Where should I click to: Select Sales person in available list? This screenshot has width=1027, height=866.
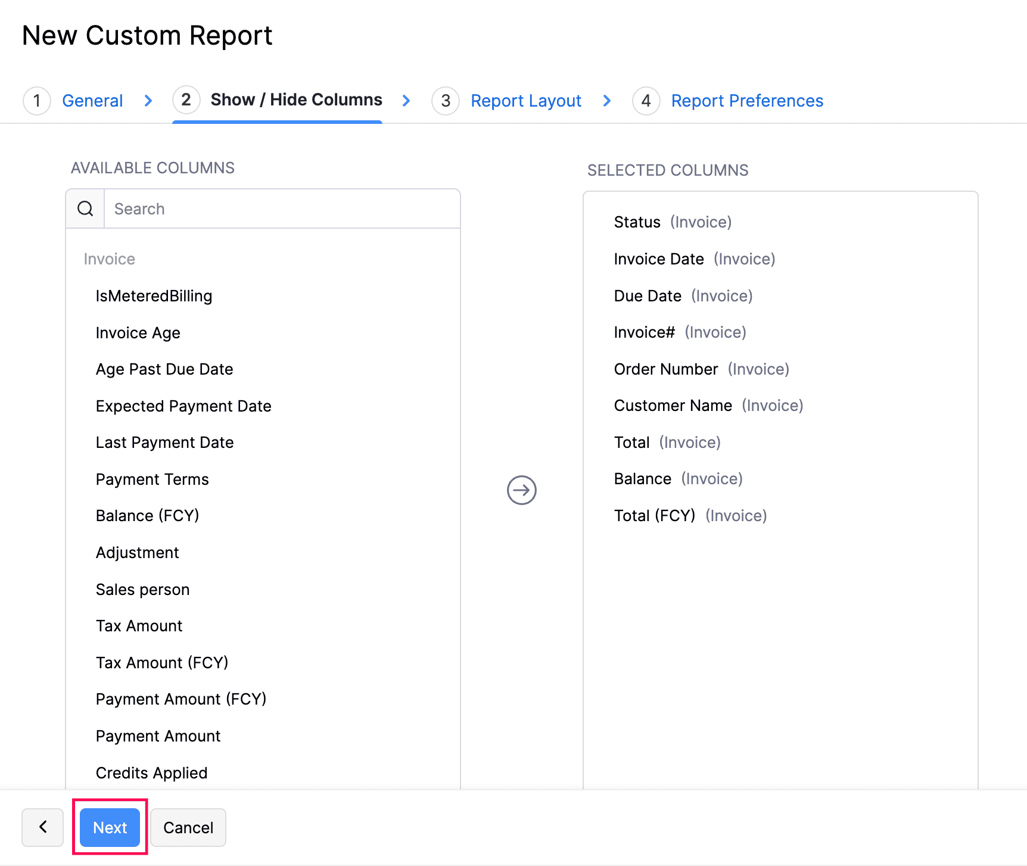coord(142,590)
